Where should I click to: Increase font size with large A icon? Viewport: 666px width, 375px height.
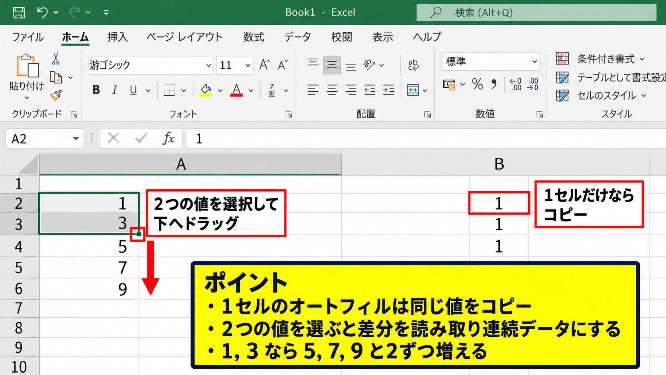[264, 65]
